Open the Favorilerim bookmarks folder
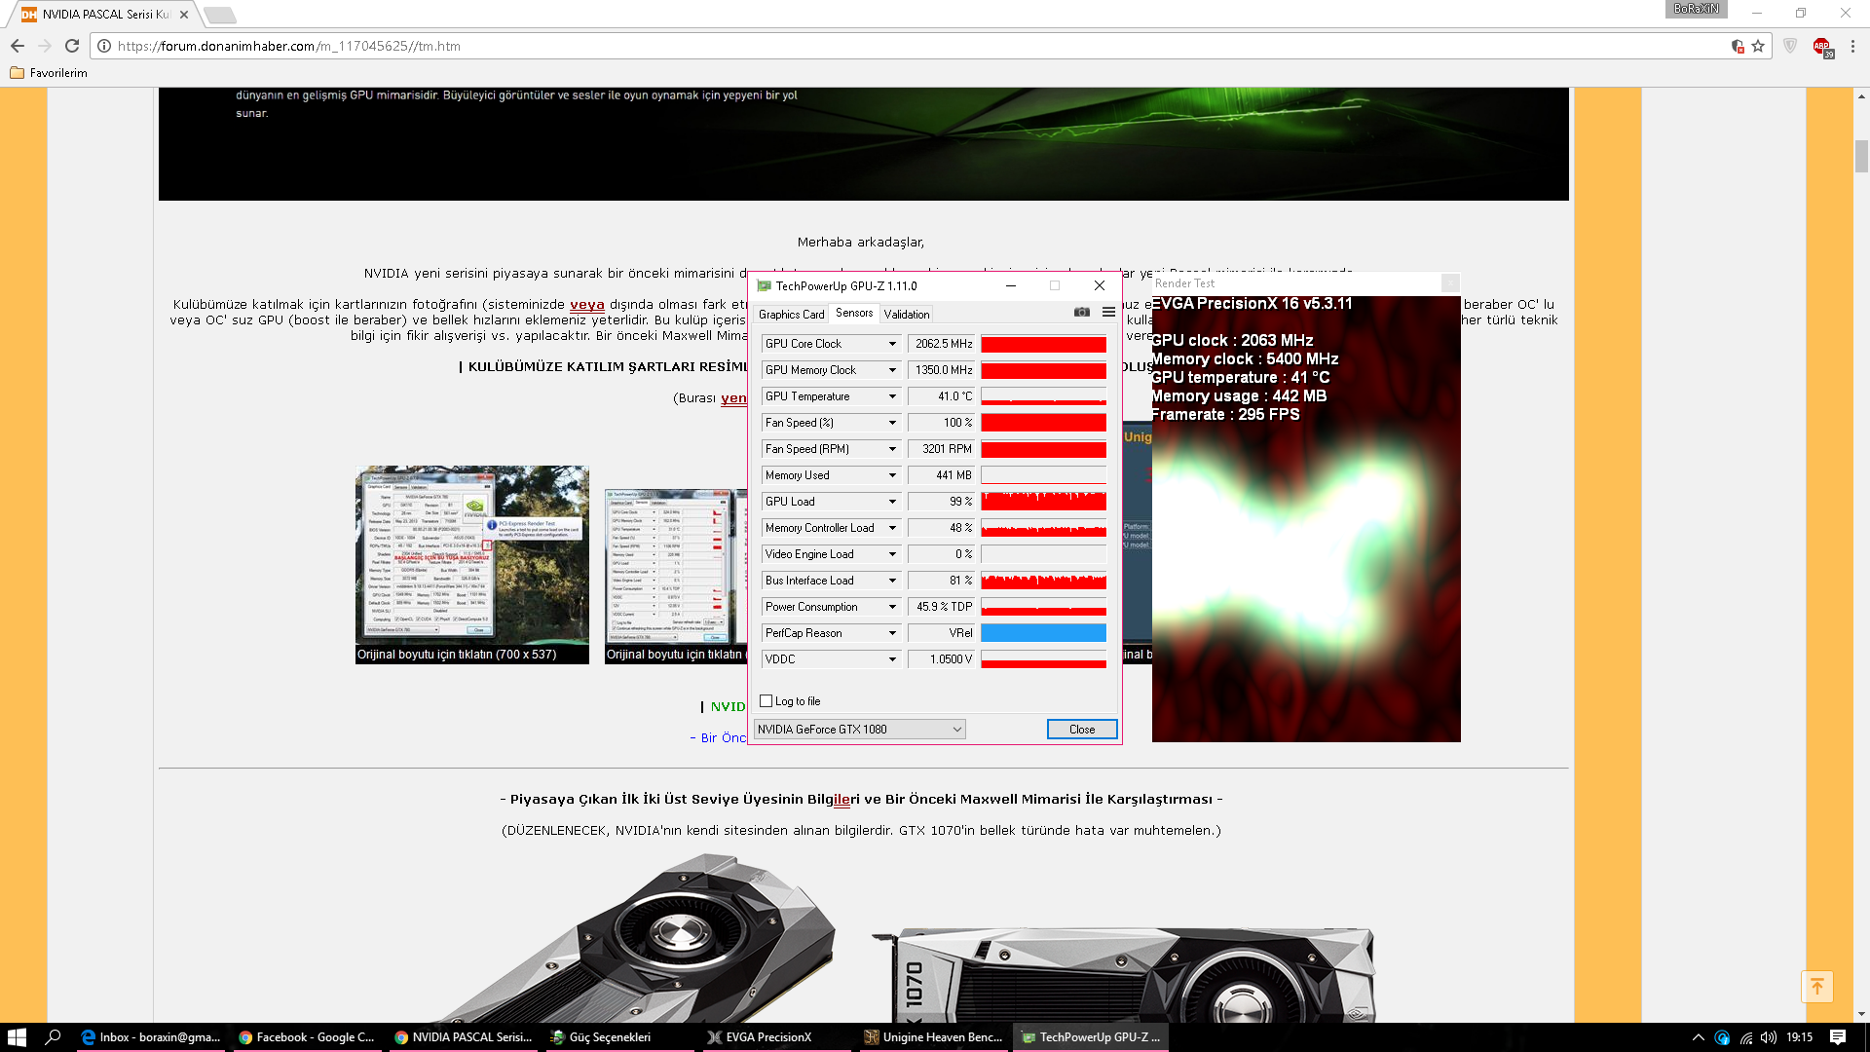This screenshot has height=1052, width=1870. pyautogui.click(x=49, y=73)
